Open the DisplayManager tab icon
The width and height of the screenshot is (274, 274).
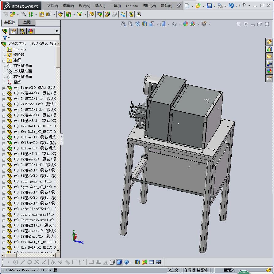(31, 31)
